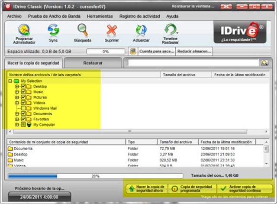The image size is (277, 204).
Task: Click the search magnifier button next to the search field
Action: pyautogui.click(x=264, y=62)
